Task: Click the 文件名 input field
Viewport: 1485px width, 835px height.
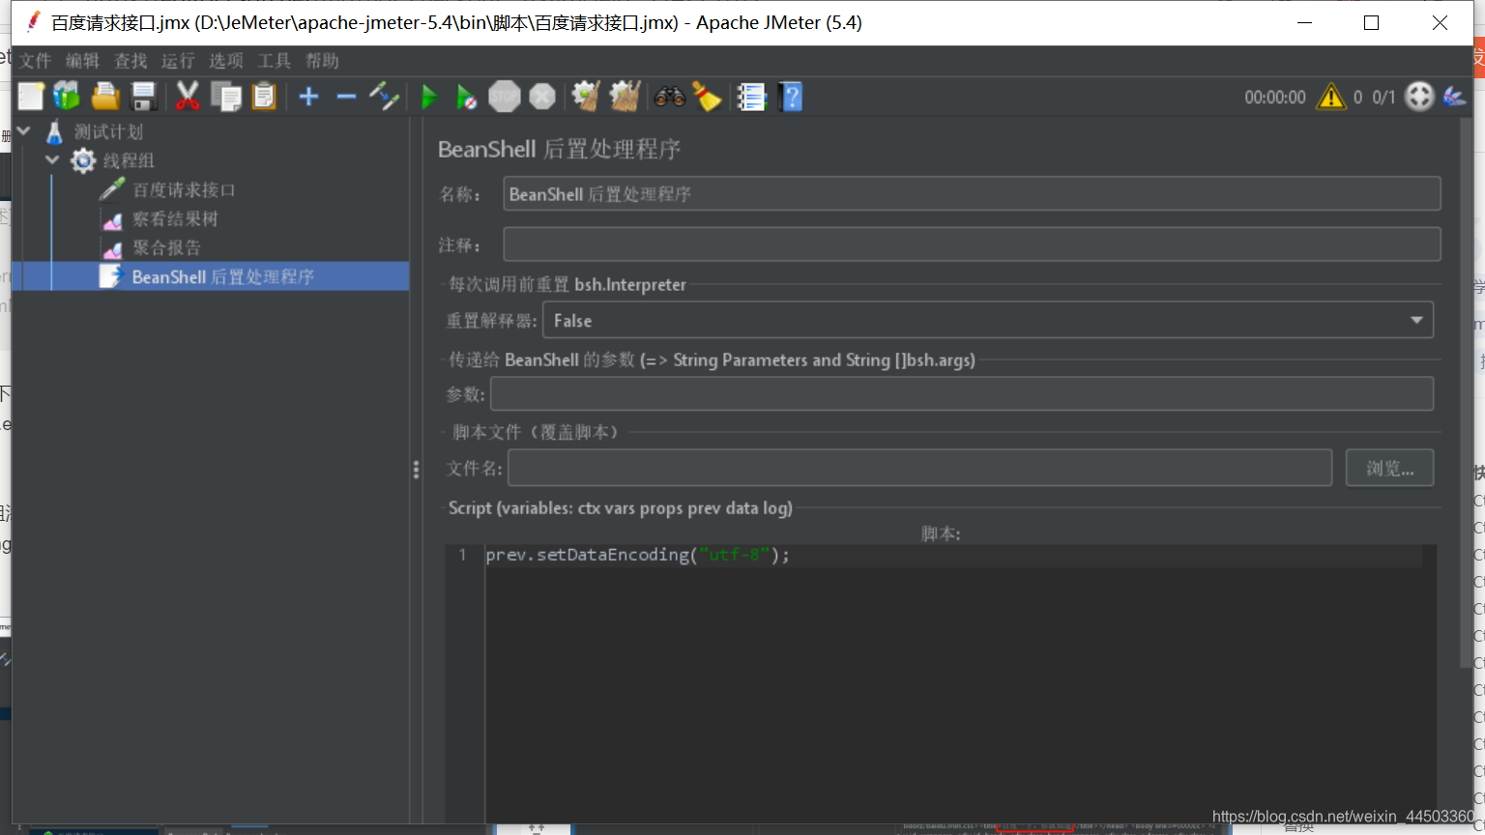Action: pos(920,469)
